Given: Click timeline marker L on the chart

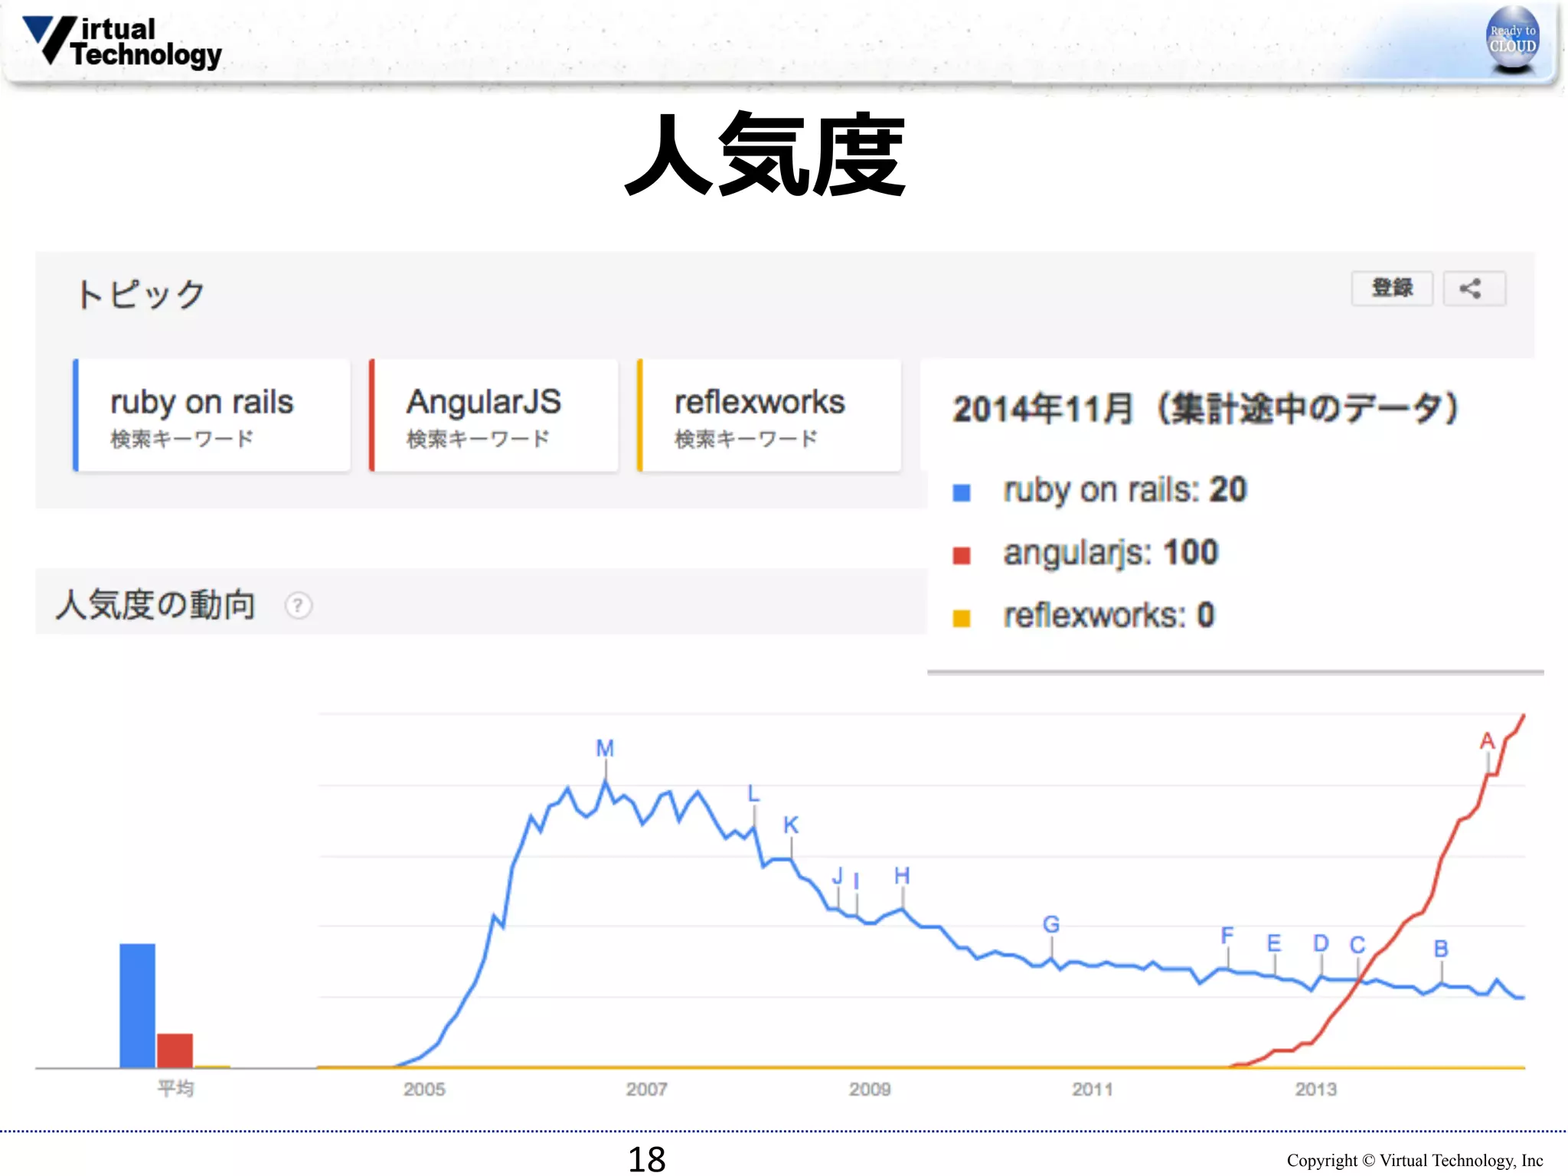Looking at the screenshot, I should (x=754, y=794).
